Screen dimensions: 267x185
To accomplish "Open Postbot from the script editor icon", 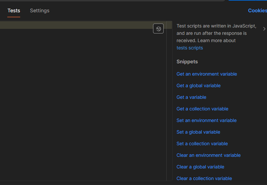I will pyautogui.click(x=158, y=29).
